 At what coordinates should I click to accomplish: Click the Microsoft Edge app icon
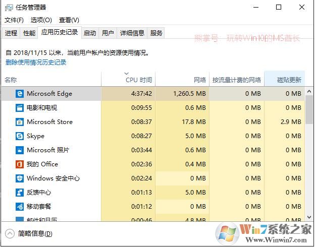coord(20,94)
